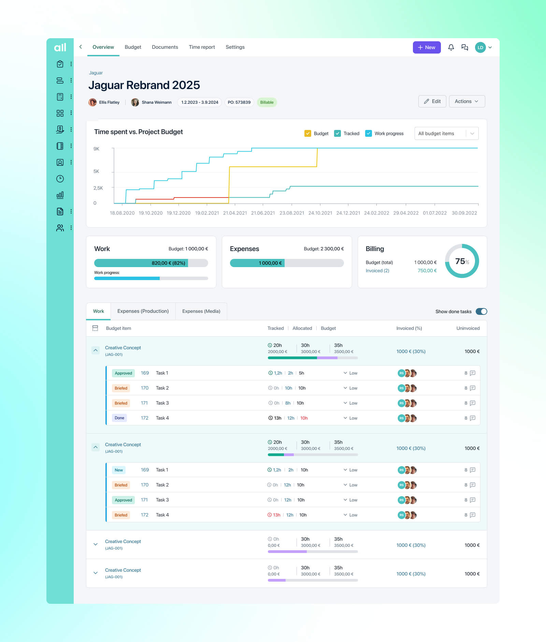This screenshot has width=546, height=642.
Task: Open the All budget items dropdown
Action: point(446,133)
